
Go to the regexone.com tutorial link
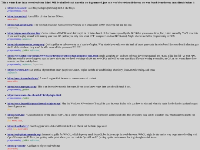point(22,87)
